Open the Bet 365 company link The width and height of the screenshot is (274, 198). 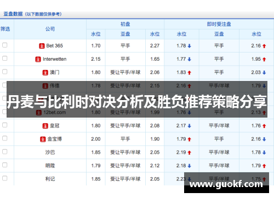(54, 46)
